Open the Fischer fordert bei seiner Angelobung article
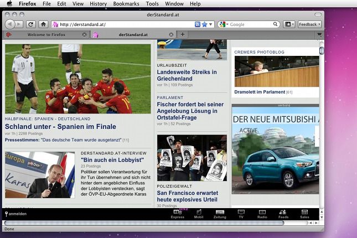 (x=190, y=111)
